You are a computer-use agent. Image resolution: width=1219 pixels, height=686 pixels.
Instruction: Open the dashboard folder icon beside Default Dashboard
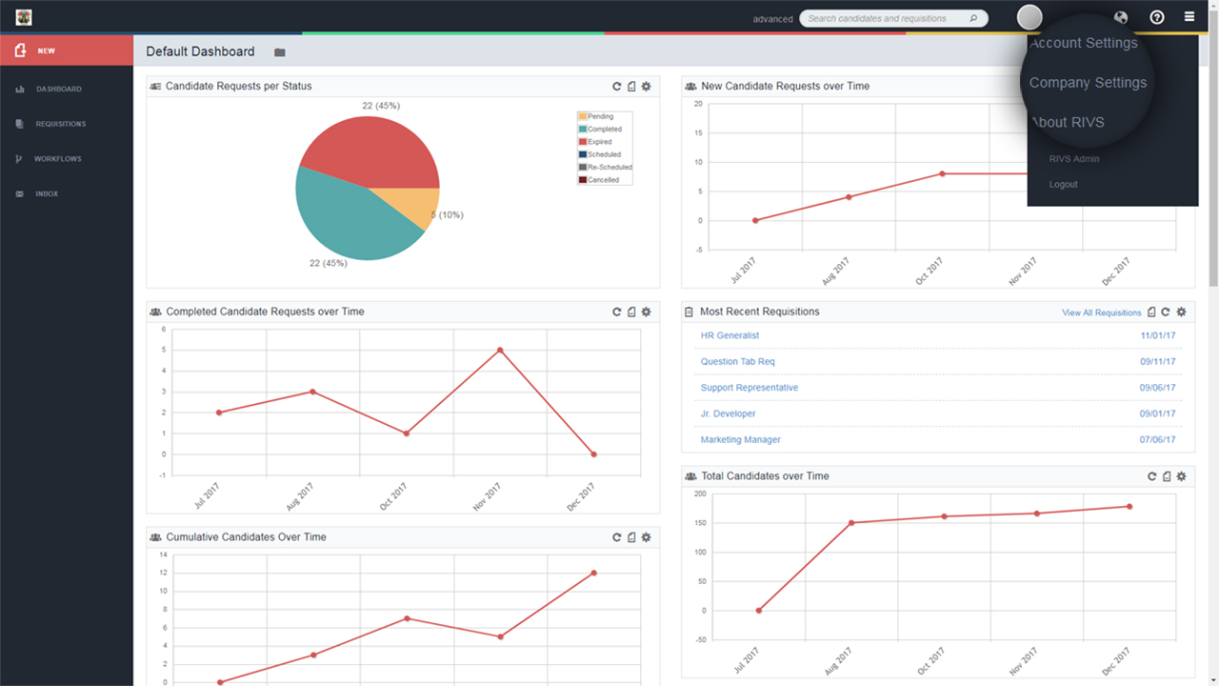tap(280, 52)
